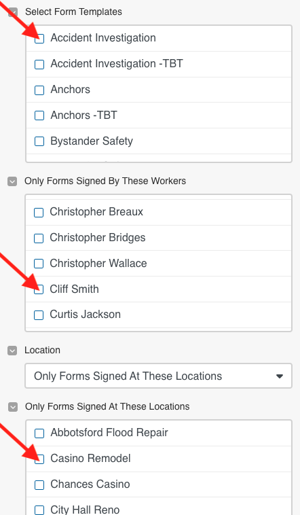Click the dropdown caret arrow in Location field
The height and width of the screenshot is (515, 300).
[x=280, y=376]
